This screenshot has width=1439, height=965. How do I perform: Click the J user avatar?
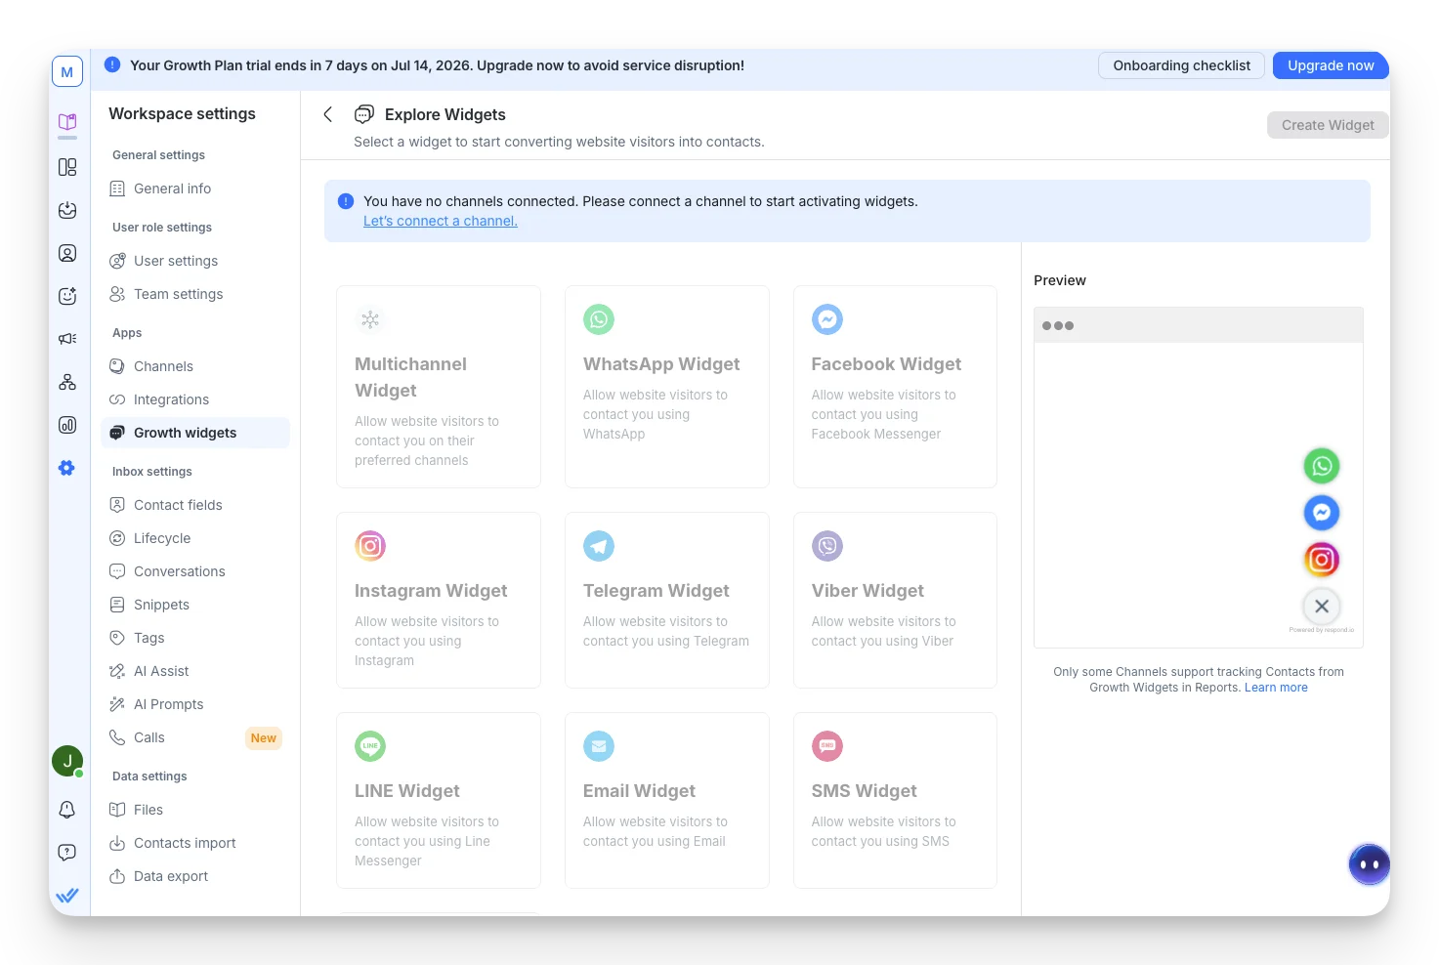[67, 761]
